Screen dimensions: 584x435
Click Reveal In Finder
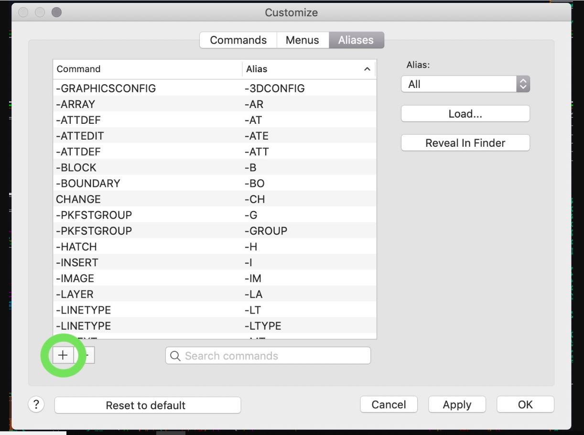click(x=465, y=142)
